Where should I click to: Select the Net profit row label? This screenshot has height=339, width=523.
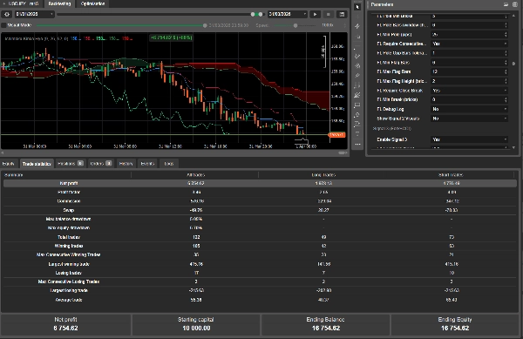click(69, 183)
